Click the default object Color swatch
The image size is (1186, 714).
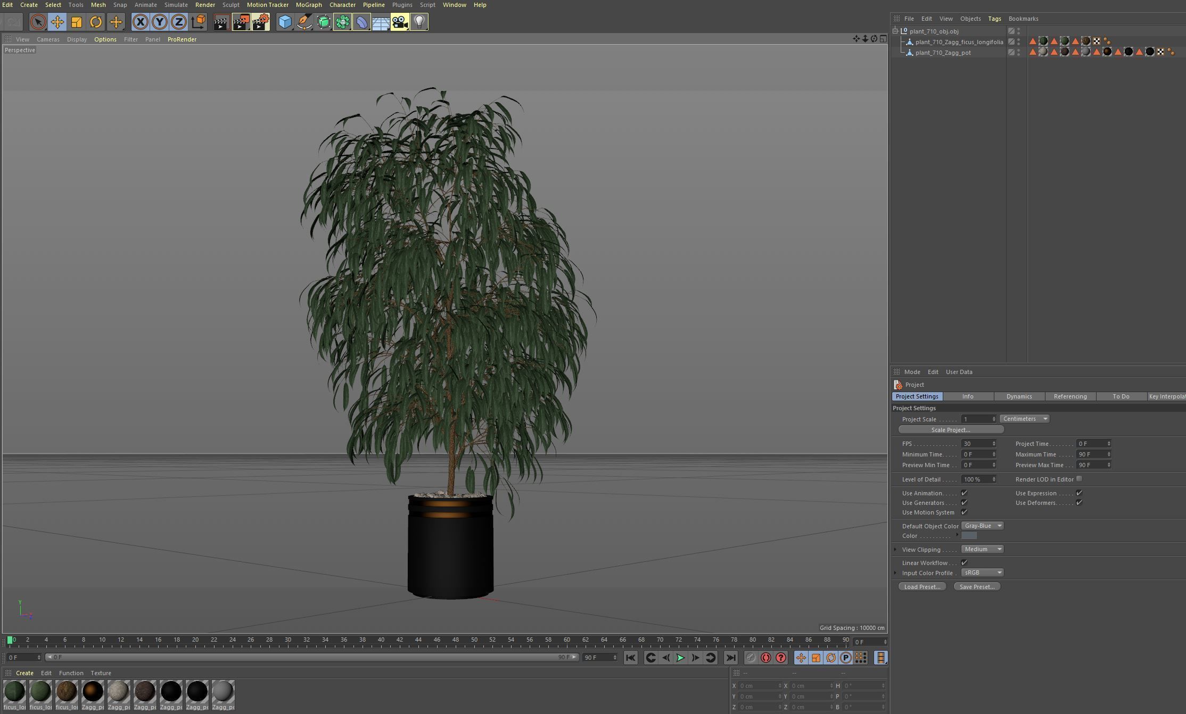coord(969,536)
